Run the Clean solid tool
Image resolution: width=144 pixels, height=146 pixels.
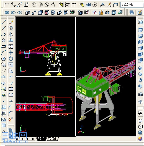pyautogui.click(x=101, y=12)
